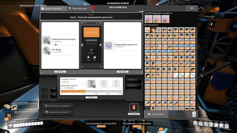Click the inventory trash bin icon
The height and width of the screenshot is (133, 237).
tap(194, 114)
